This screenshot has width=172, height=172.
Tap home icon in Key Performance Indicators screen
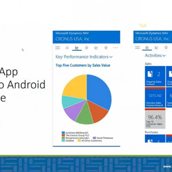pyautogui.click(x=67, y=48)
